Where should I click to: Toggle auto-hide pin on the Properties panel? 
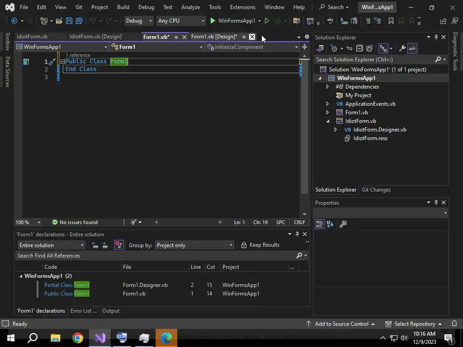click(x=436, y=202)
